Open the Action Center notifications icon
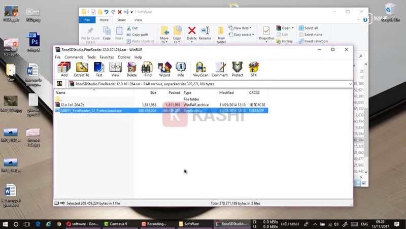The image size is (406, 229). point(397,224)
